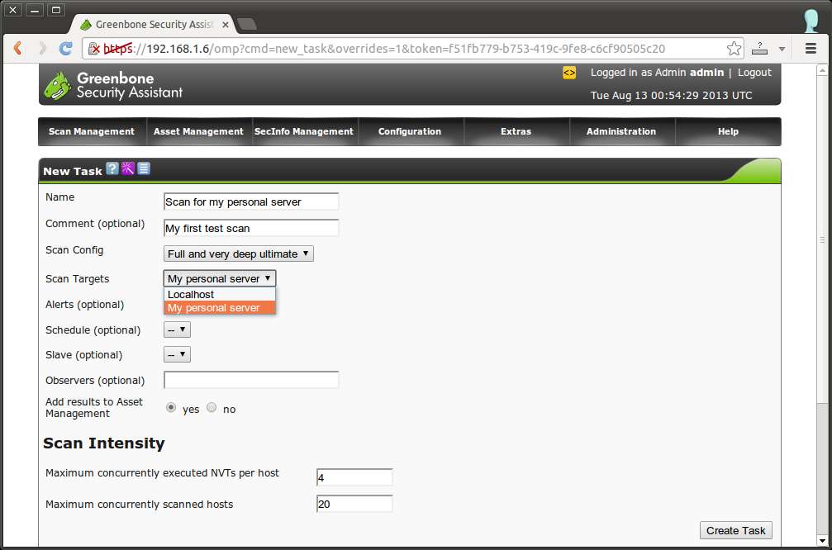
Task: Click into the Observers input field
Action: pos(251,380)
